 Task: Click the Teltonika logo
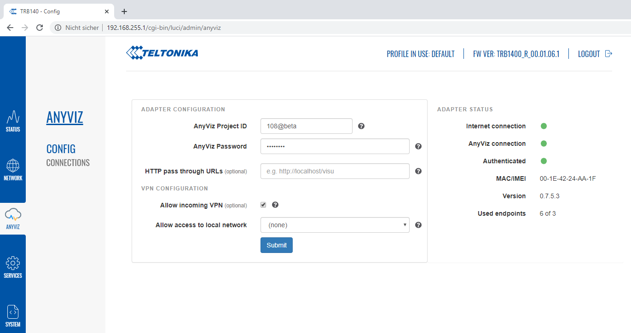point(162,52)
